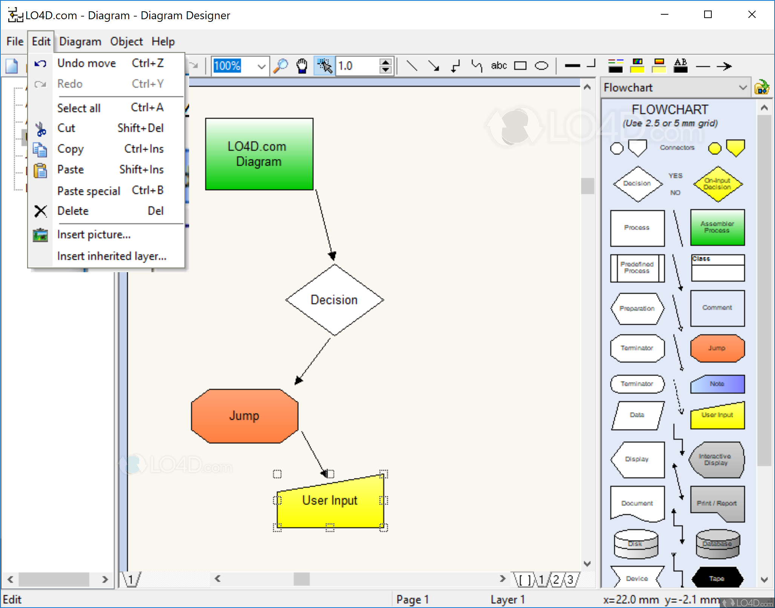Image resolution: width=775 pixels, height=608 pixels.
Task: Select the curved polyline connector tool
Action: 477,66
